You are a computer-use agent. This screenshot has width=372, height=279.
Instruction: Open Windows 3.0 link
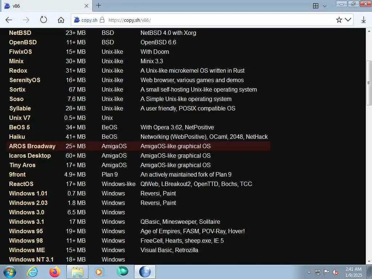pyautogui.click(x=27, y=212)
